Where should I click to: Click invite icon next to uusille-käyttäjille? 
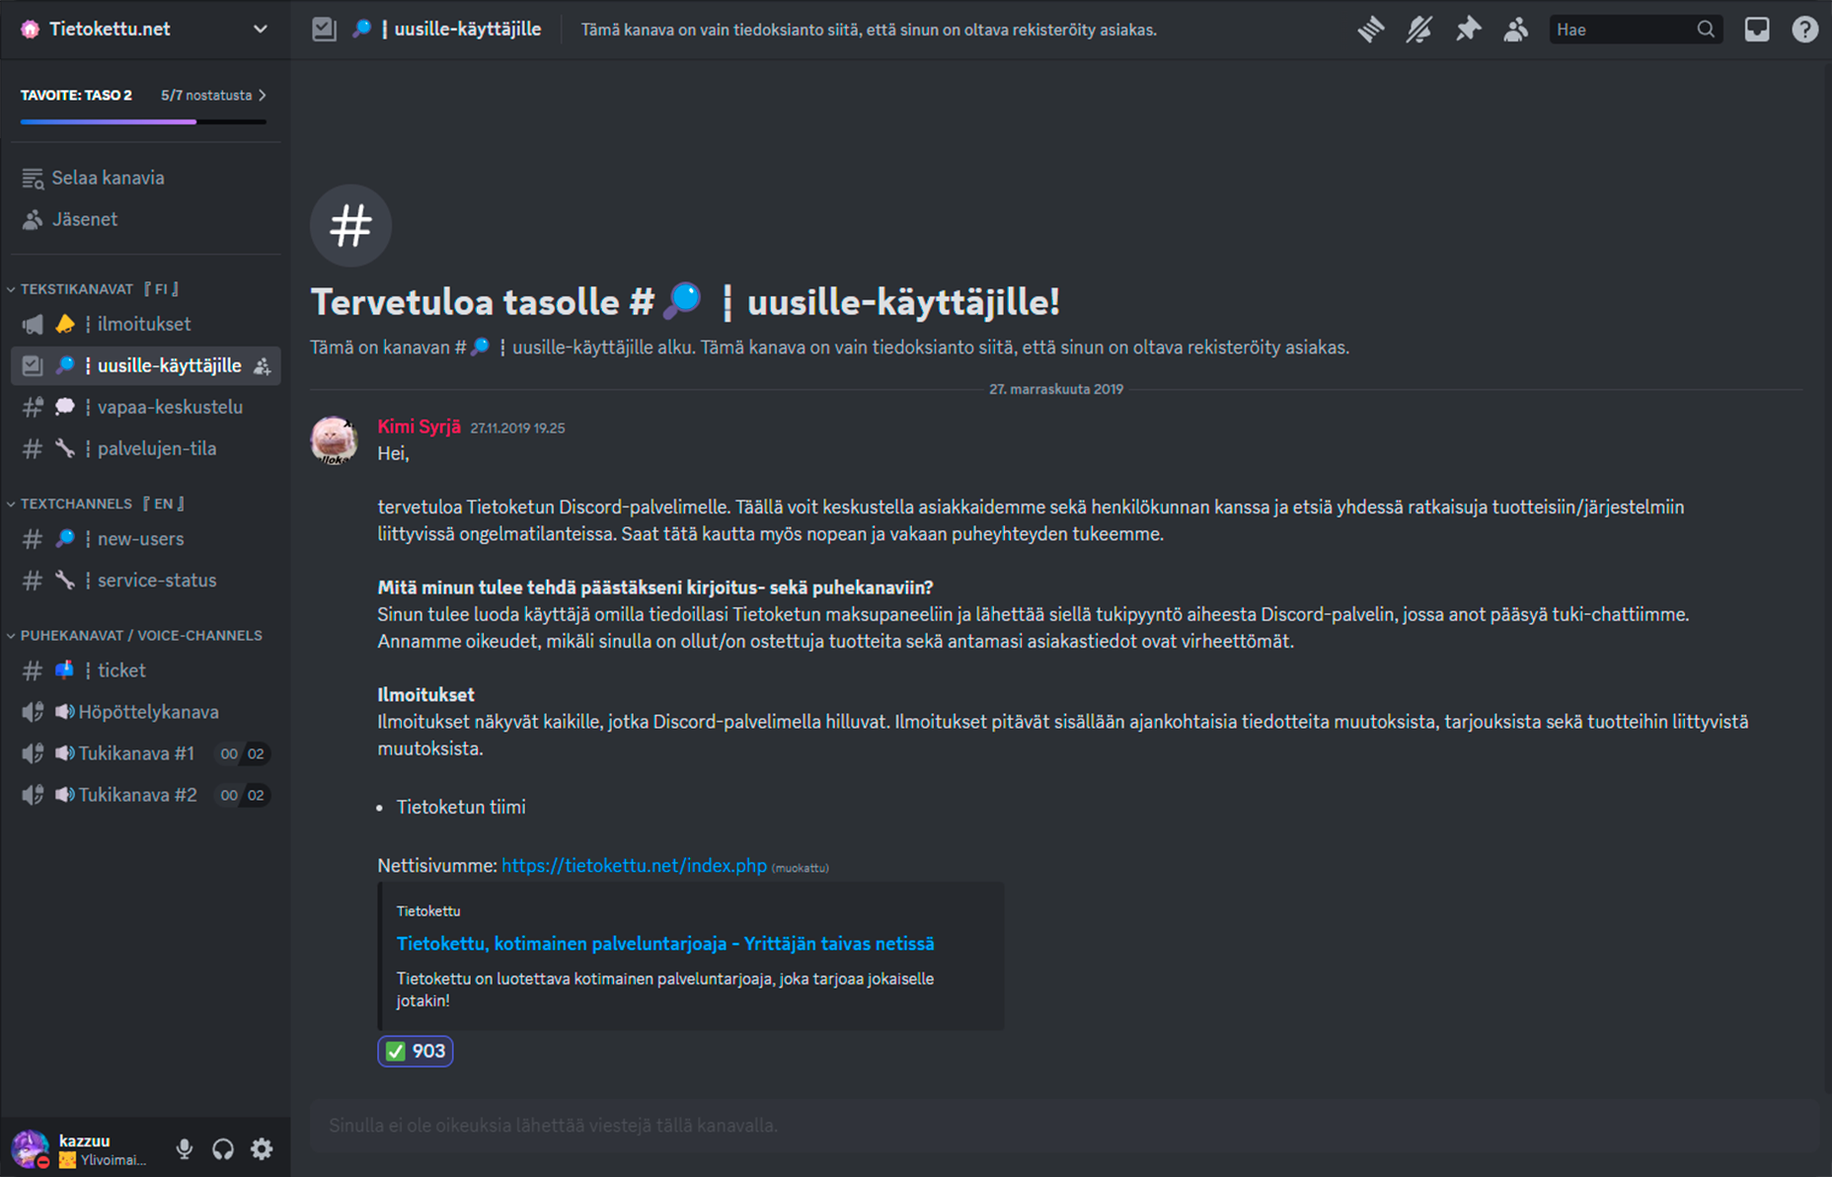263,366
